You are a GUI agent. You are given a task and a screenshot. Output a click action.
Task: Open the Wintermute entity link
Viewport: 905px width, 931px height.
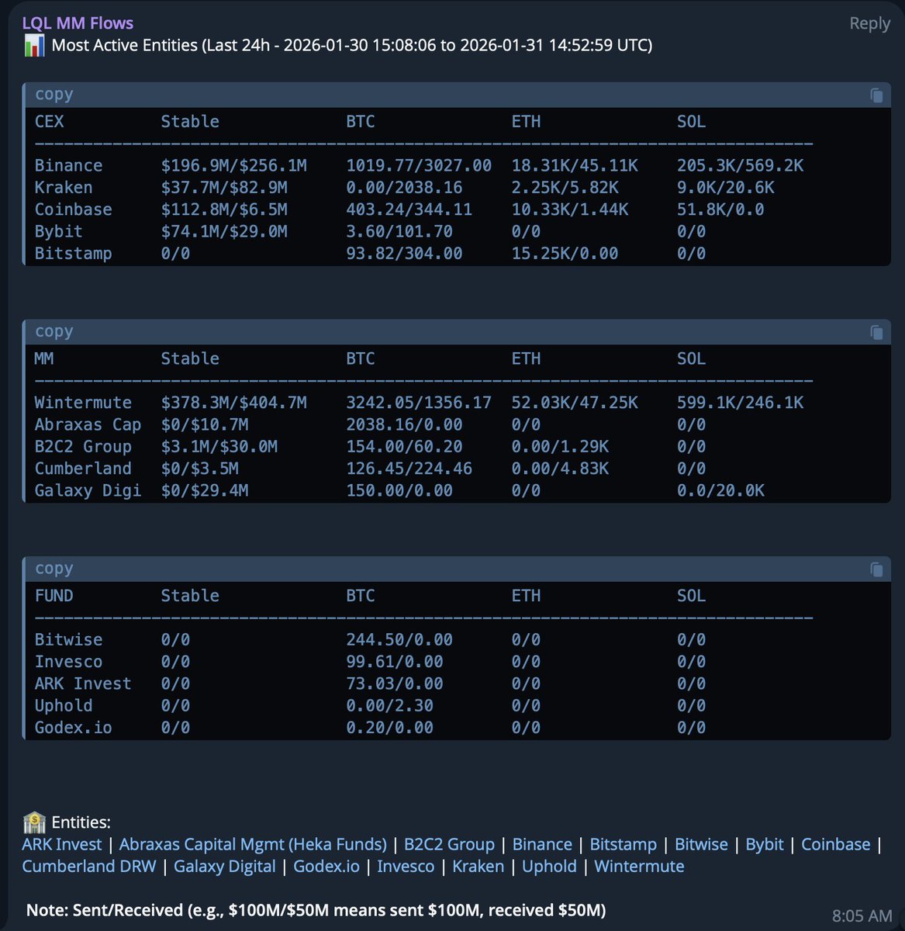639,866
